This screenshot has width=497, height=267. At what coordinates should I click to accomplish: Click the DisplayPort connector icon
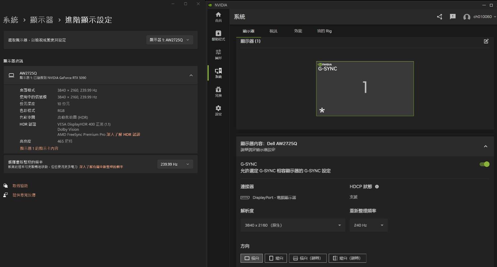[245, 197]
